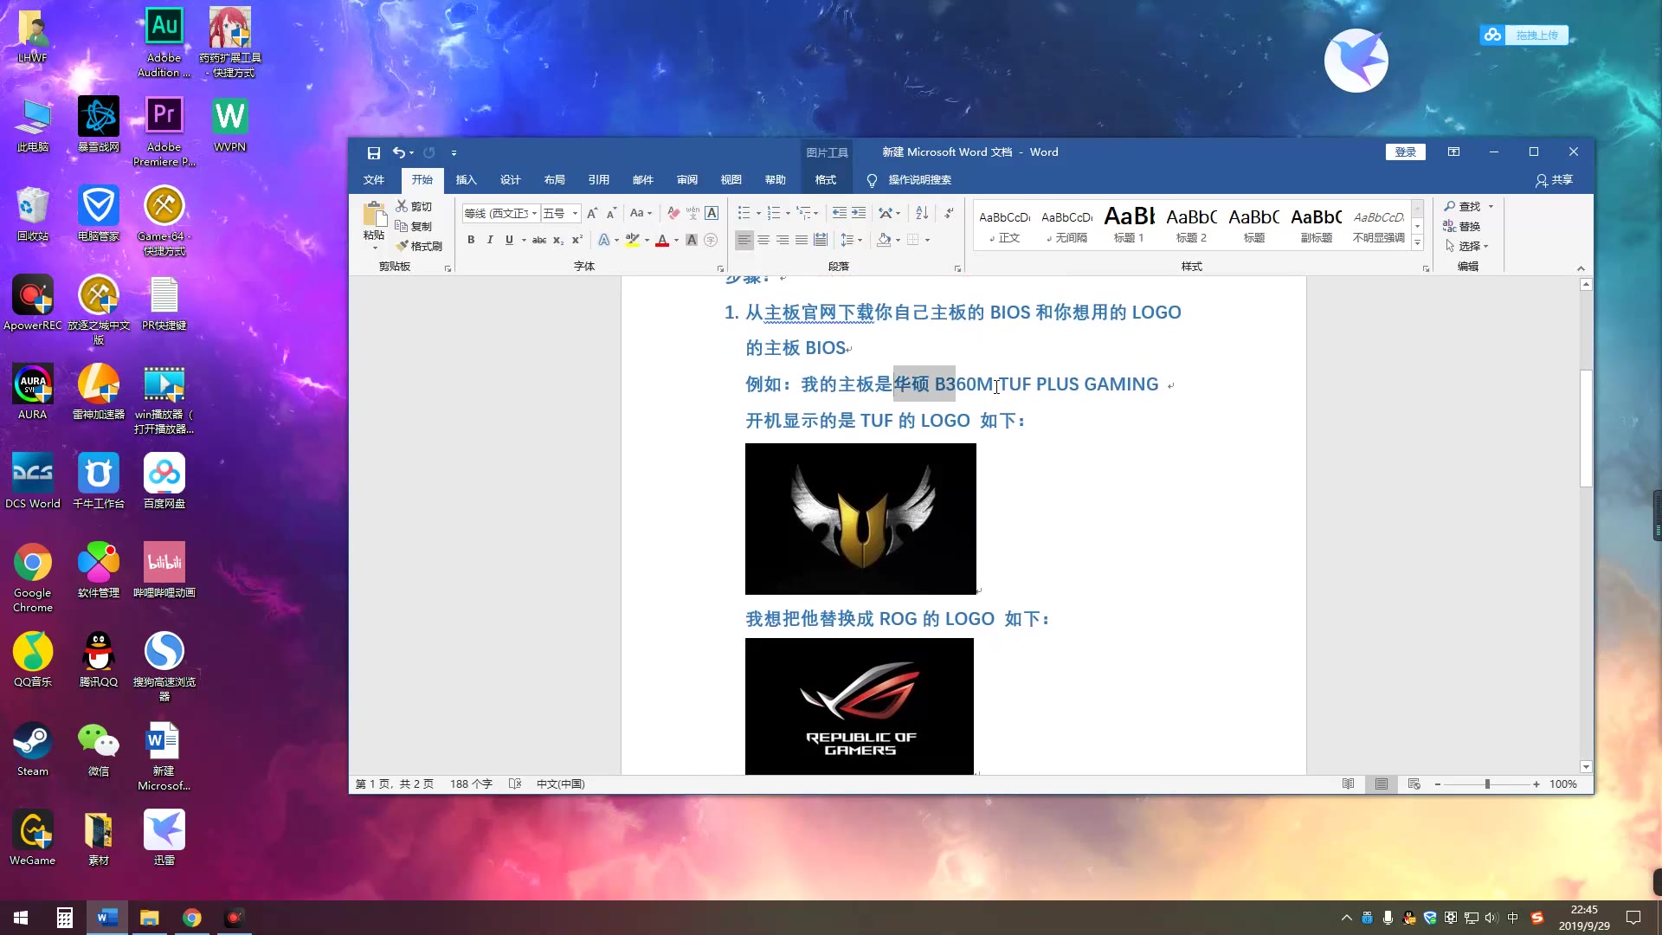Switch to the 布局 Layout tab
Viewport: 1662px width, 935px height.
click(555, 180)
